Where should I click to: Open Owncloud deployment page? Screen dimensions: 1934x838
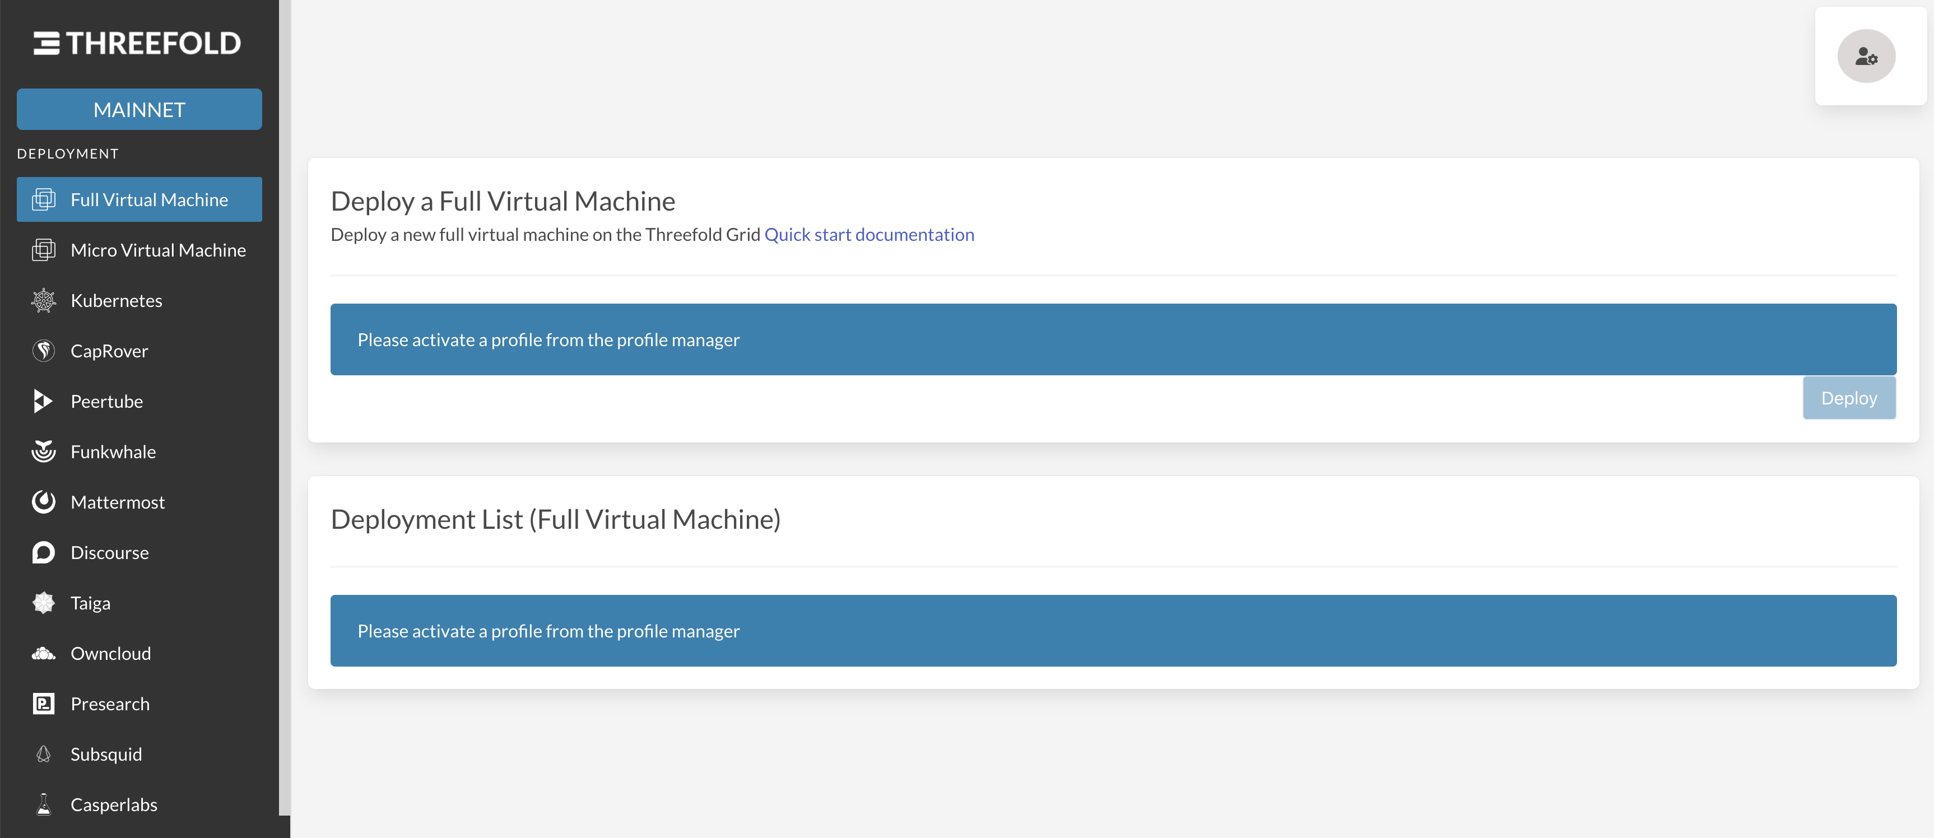140,653
